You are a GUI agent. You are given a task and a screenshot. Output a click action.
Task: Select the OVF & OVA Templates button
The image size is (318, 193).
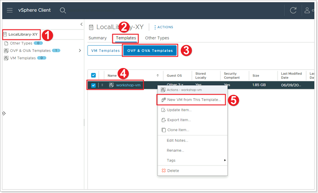(150, 51)
